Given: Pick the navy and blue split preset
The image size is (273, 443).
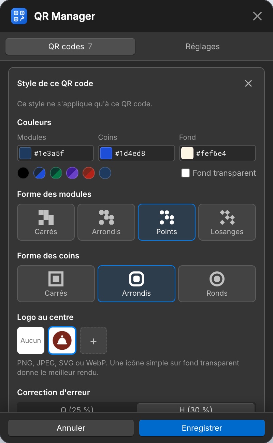Looking at the screenshot, I should (x=40, y=173).
